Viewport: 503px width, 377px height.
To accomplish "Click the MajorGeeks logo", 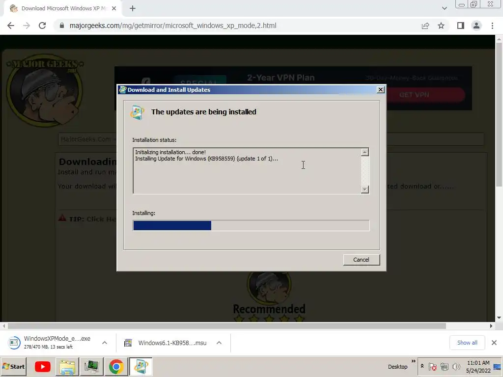I will 45,90.
